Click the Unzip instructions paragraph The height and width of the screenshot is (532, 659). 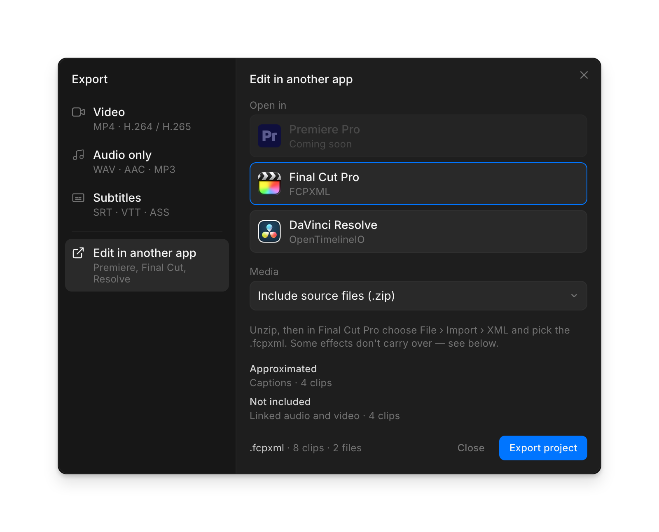coord(410,337)
